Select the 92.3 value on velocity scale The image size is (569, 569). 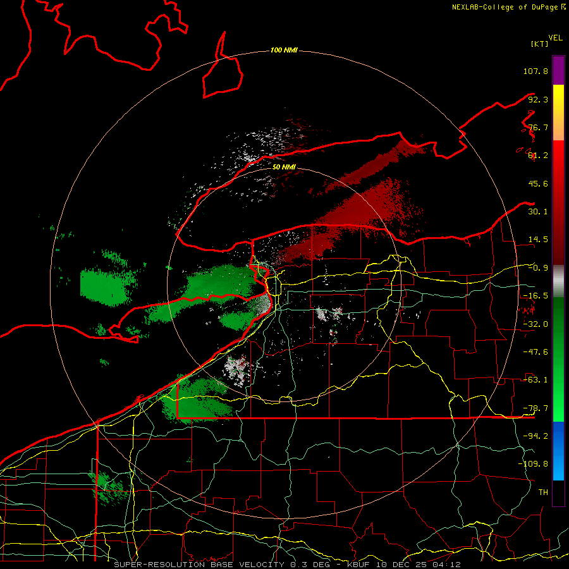coord(538,99)
